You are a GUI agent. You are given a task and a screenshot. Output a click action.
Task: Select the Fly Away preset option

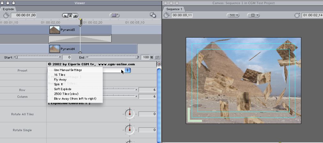tap(60, 80)
